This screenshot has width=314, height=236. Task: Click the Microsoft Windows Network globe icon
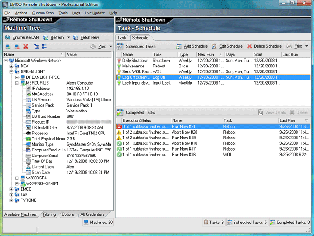[x=12, y=60]
